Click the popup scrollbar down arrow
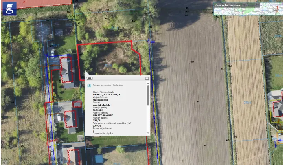 [x=148, y=133]
